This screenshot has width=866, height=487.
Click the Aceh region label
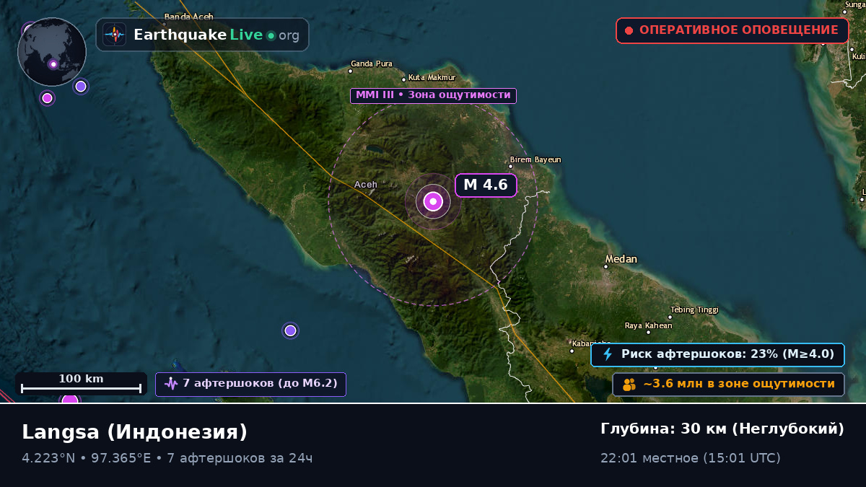(x=365, y=185)
